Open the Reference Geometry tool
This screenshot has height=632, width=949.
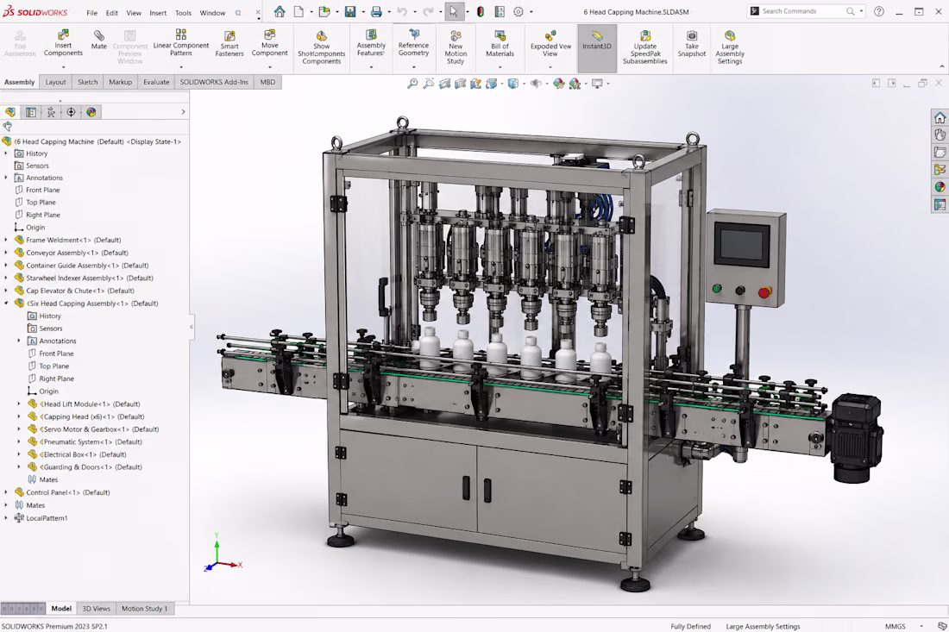(413, 42)
